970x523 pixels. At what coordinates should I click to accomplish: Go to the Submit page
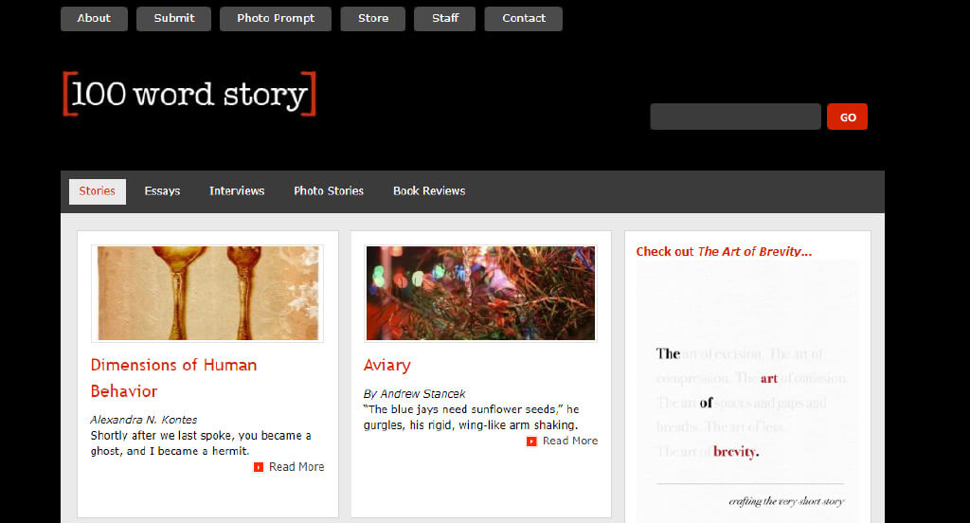point(174,19)
